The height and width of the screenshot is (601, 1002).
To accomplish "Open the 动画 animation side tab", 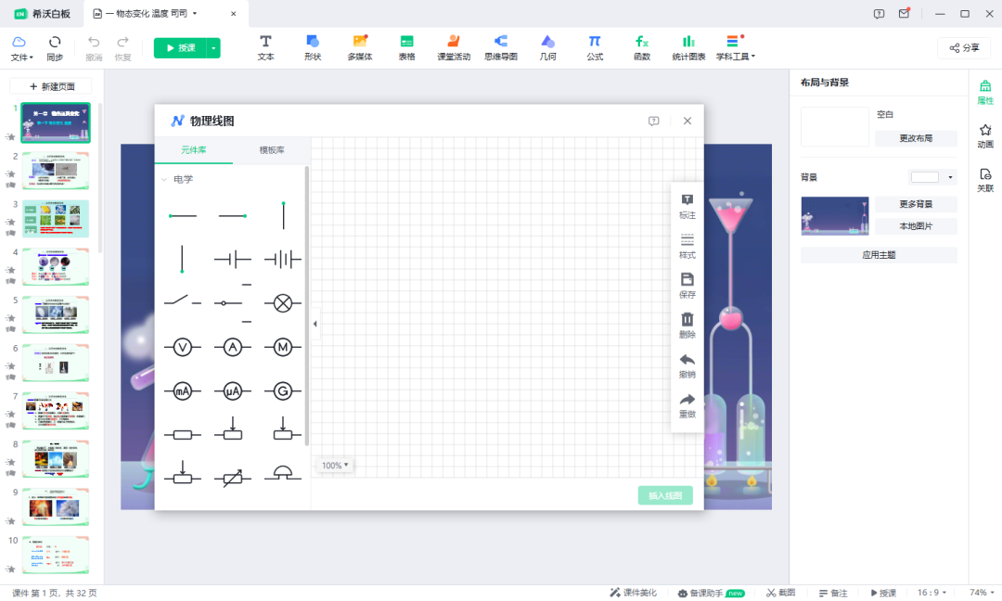I will [x=984, y=136].
